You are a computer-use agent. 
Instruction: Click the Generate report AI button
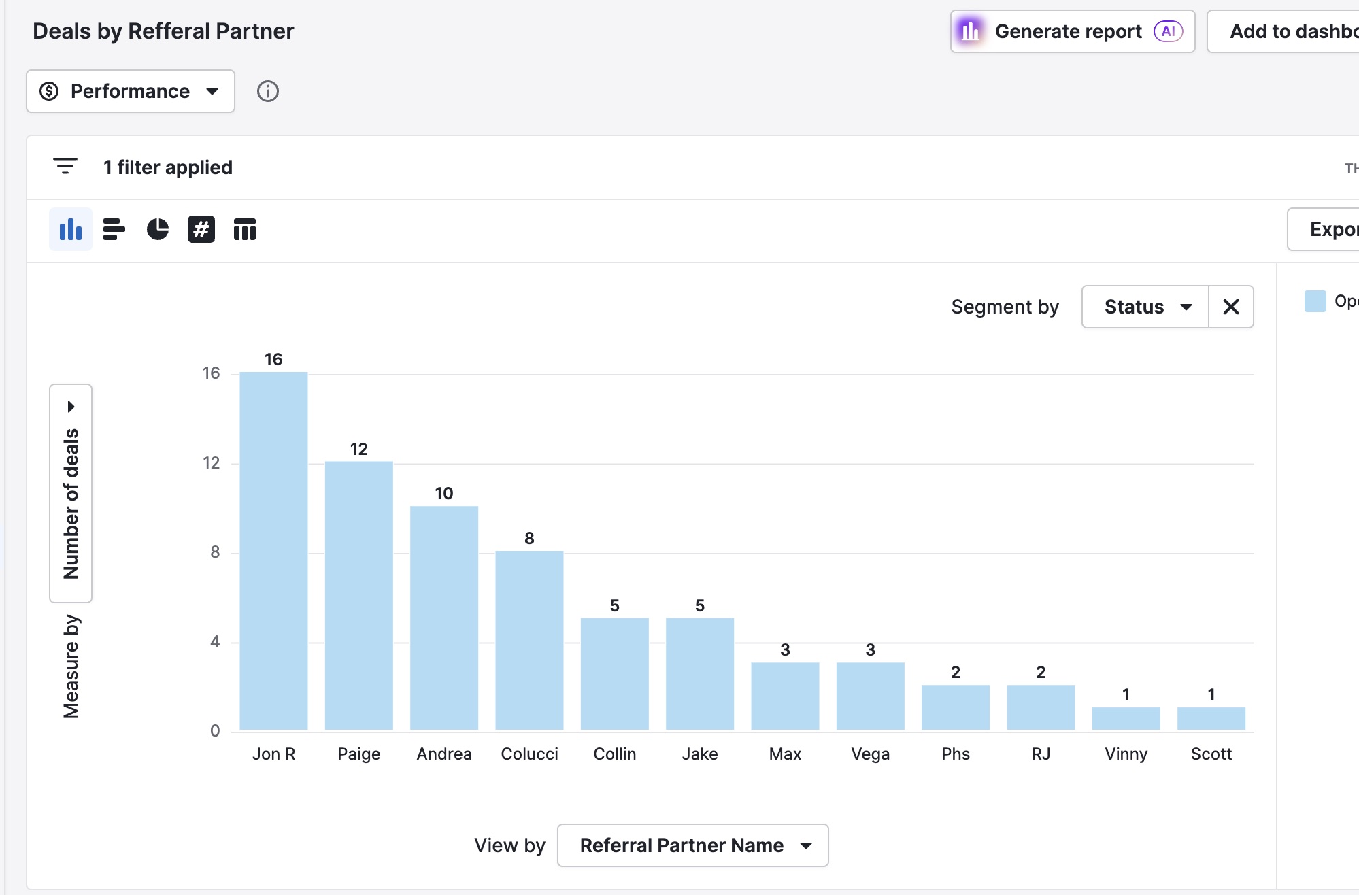(1073, 31)
